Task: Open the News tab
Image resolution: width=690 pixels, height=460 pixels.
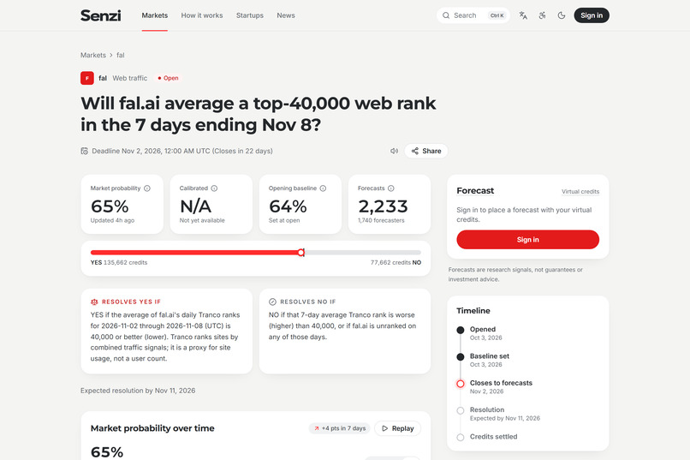Action: click(286, 15)
